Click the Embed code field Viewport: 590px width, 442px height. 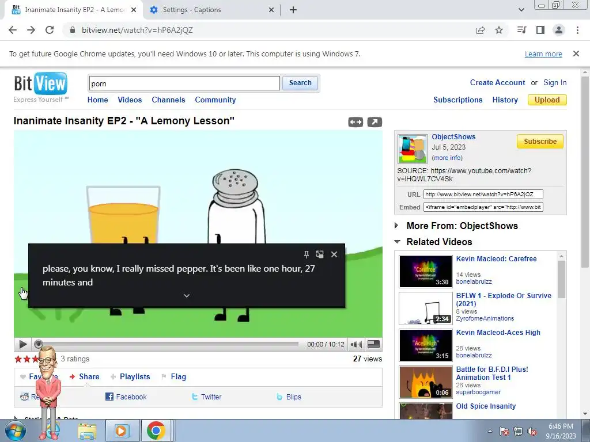[483, 207]
